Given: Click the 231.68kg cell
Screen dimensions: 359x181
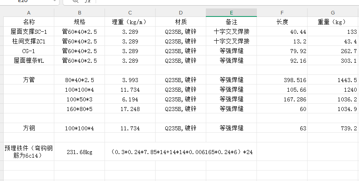Looking at the screenshot, I should pos(80,152).
